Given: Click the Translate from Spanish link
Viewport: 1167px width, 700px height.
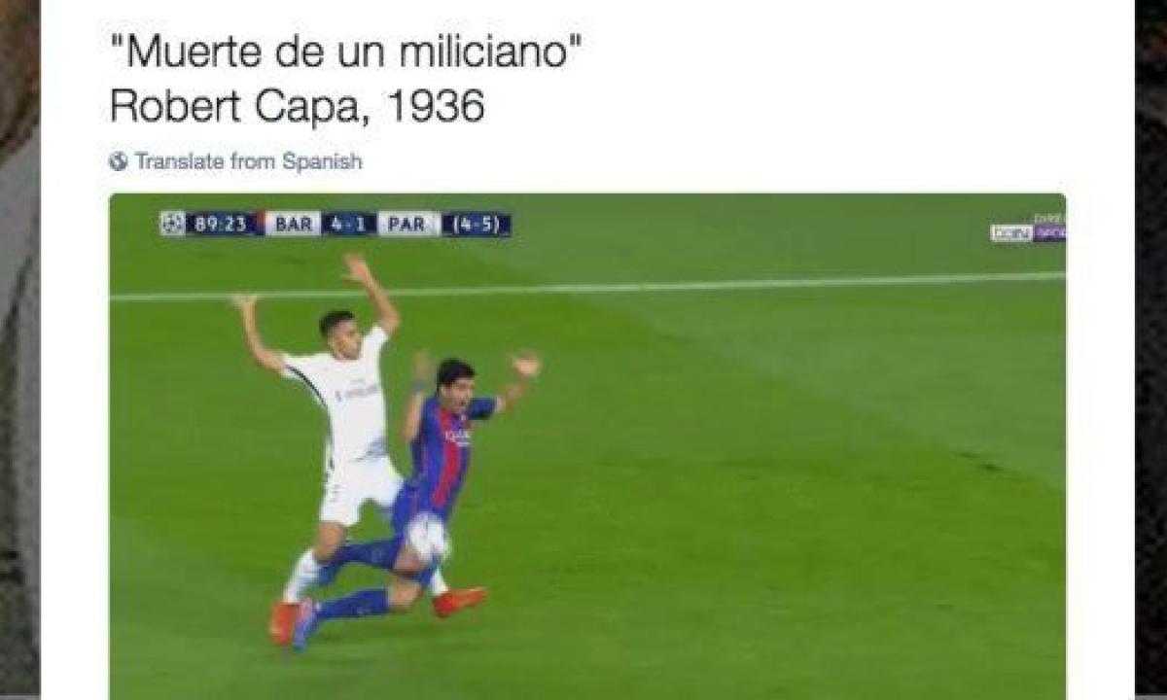Looking at the screenshot, I should click(x=248, y=161).
